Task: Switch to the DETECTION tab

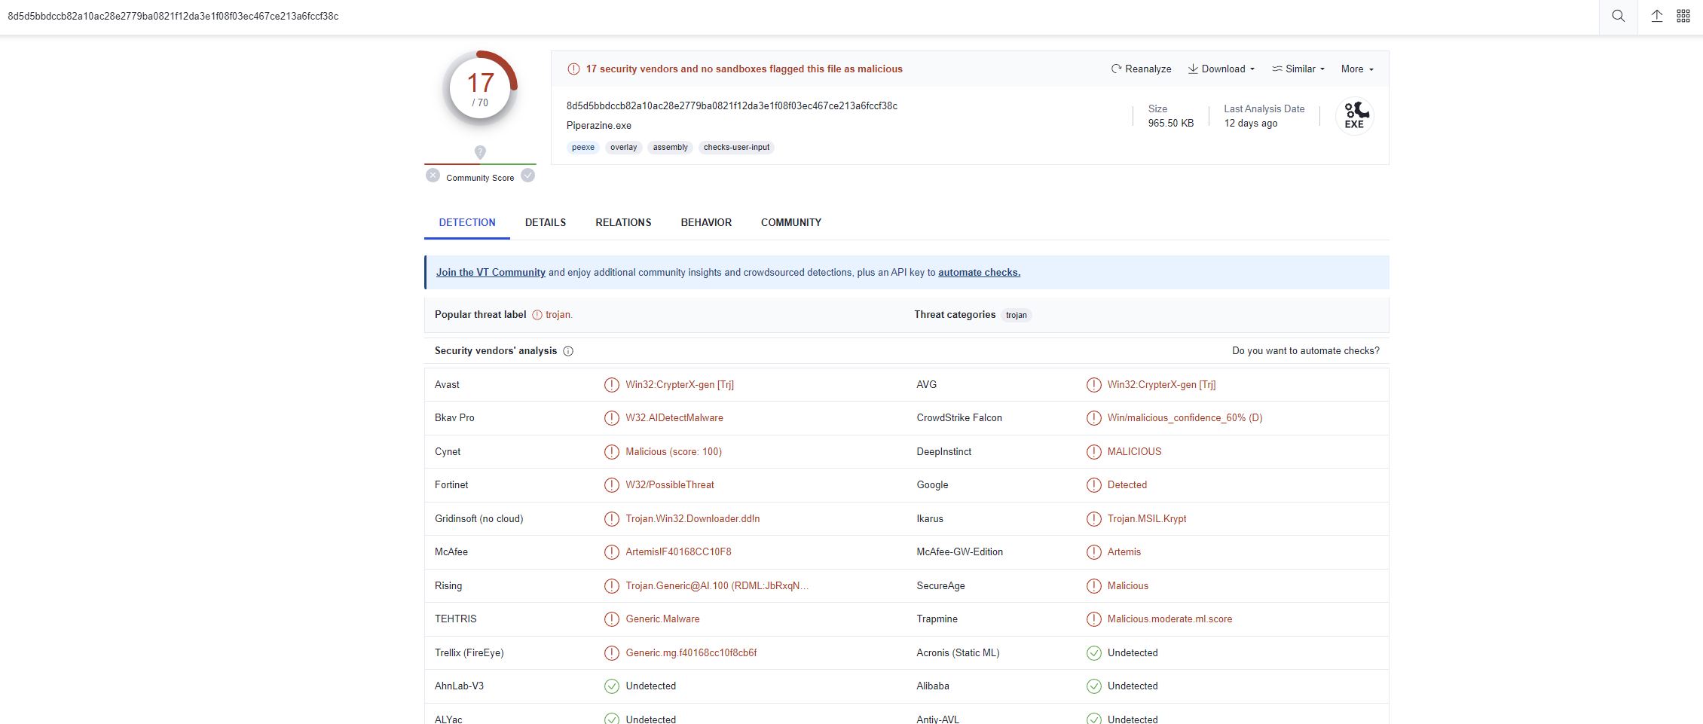Action: pyautogui.click(x=467, y=223)
